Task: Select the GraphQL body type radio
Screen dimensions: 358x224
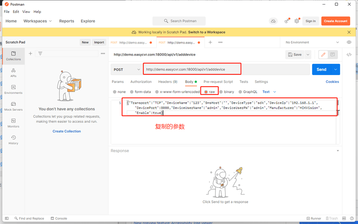Action: coord(240,92)
